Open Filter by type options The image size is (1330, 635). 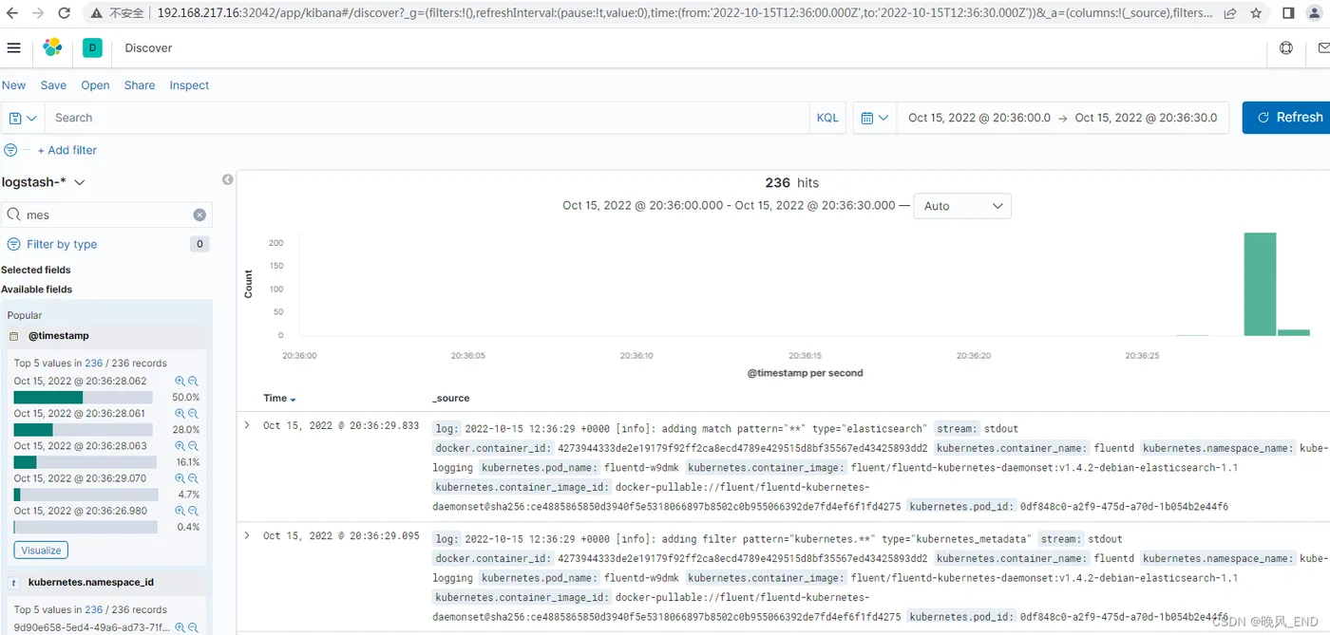coord(62,244)
